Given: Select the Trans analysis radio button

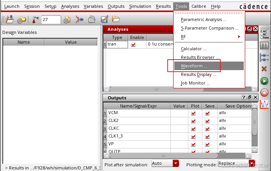Looking at the screenshot, I should [261, 37].
